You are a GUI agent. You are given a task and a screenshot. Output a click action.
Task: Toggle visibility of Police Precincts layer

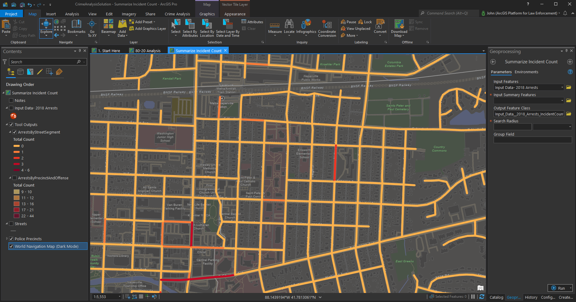pos(11,238)
